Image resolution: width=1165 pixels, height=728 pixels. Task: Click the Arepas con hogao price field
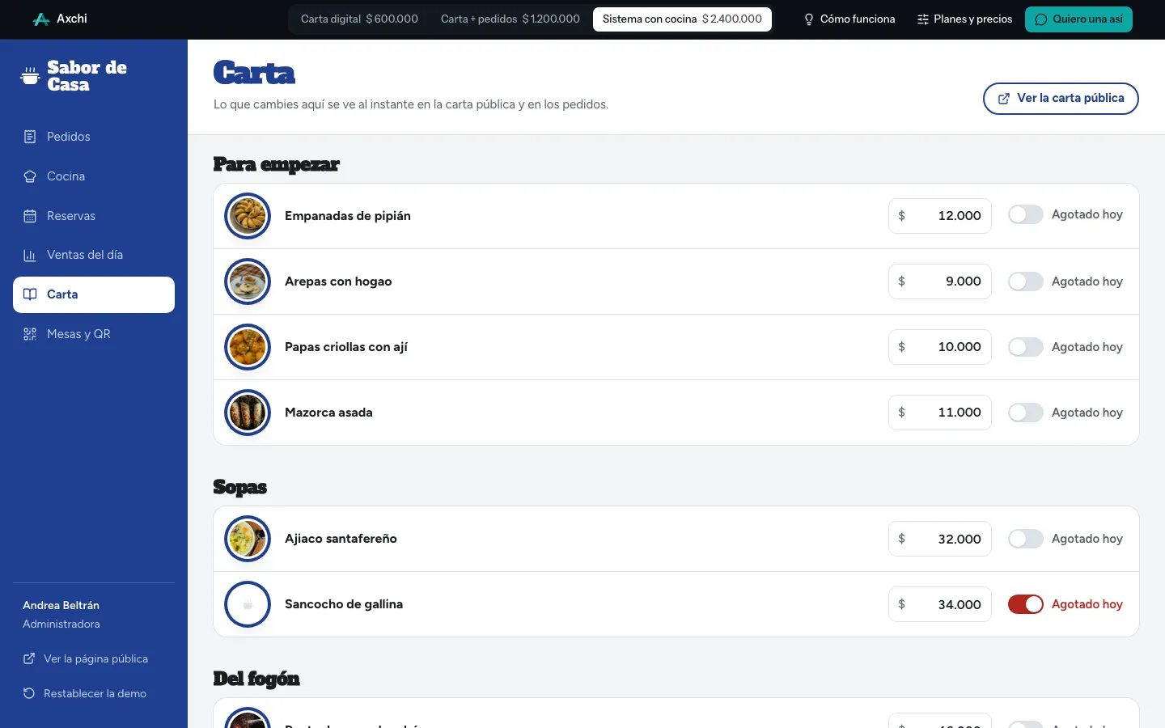940,281
